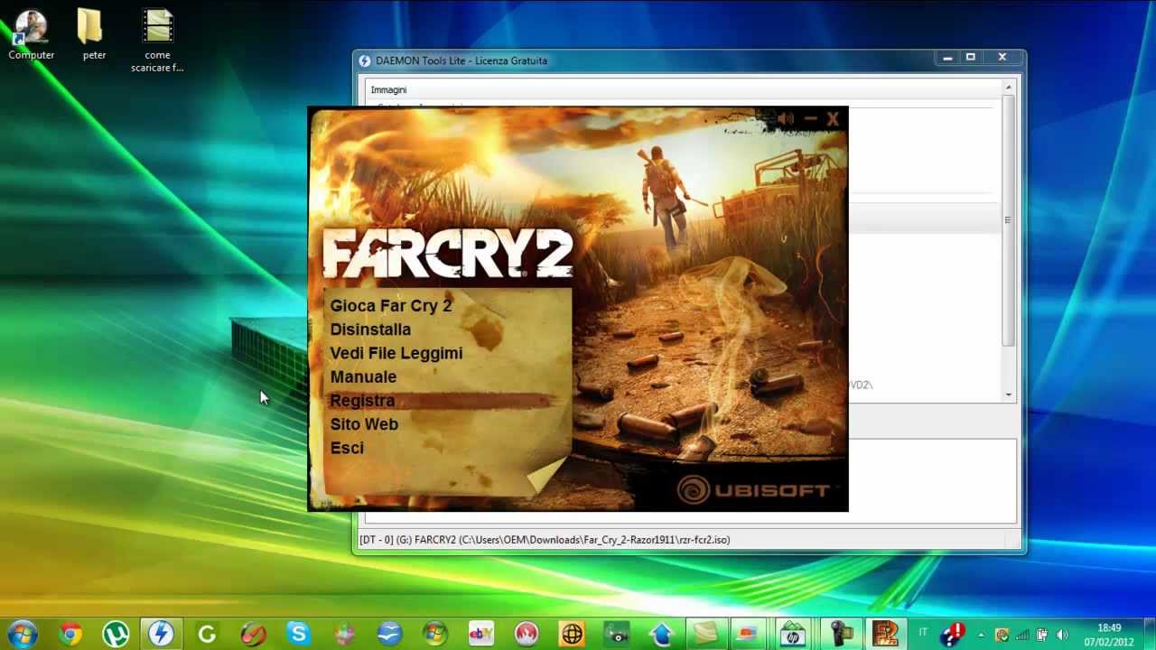The image size is (1156, 650).
Task: Click the red exclamation tray icon
Action: [x=954, y=634]
